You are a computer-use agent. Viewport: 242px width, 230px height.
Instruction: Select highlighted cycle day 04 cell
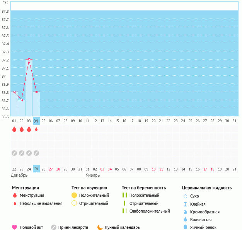[x=36, y=121]
